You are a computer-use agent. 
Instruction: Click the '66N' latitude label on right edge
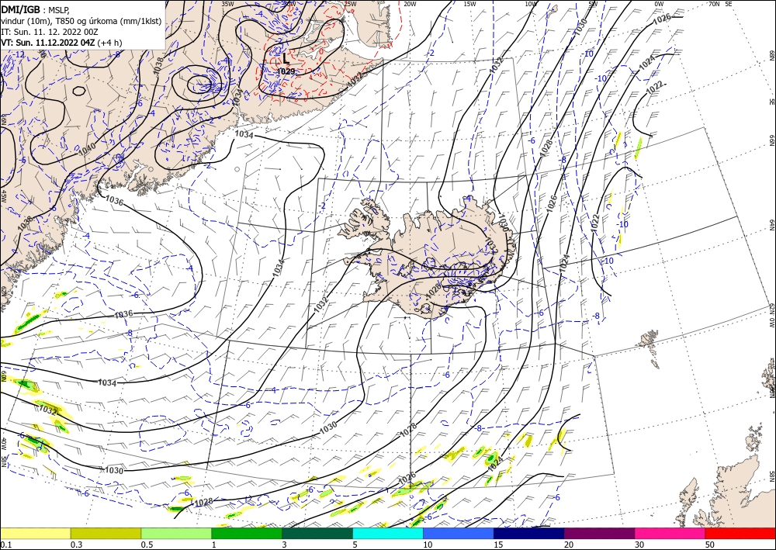(772, 140)
